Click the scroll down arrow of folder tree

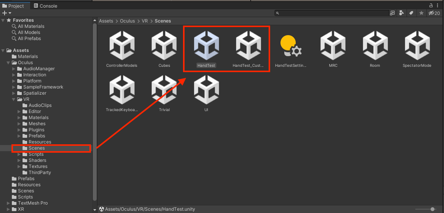click(x=95, y=210)
